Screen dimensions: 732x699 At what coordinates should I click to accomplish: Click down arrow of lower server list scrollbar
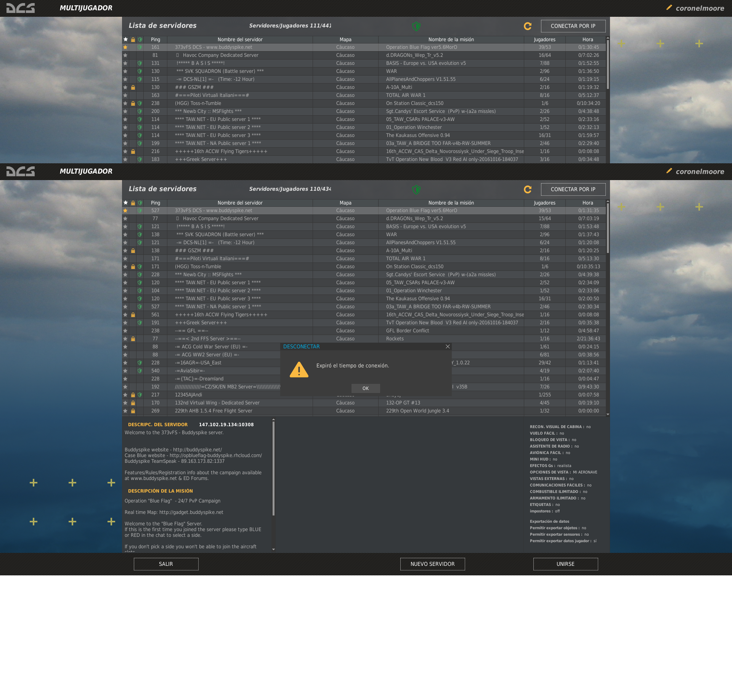tap(608, 414)
